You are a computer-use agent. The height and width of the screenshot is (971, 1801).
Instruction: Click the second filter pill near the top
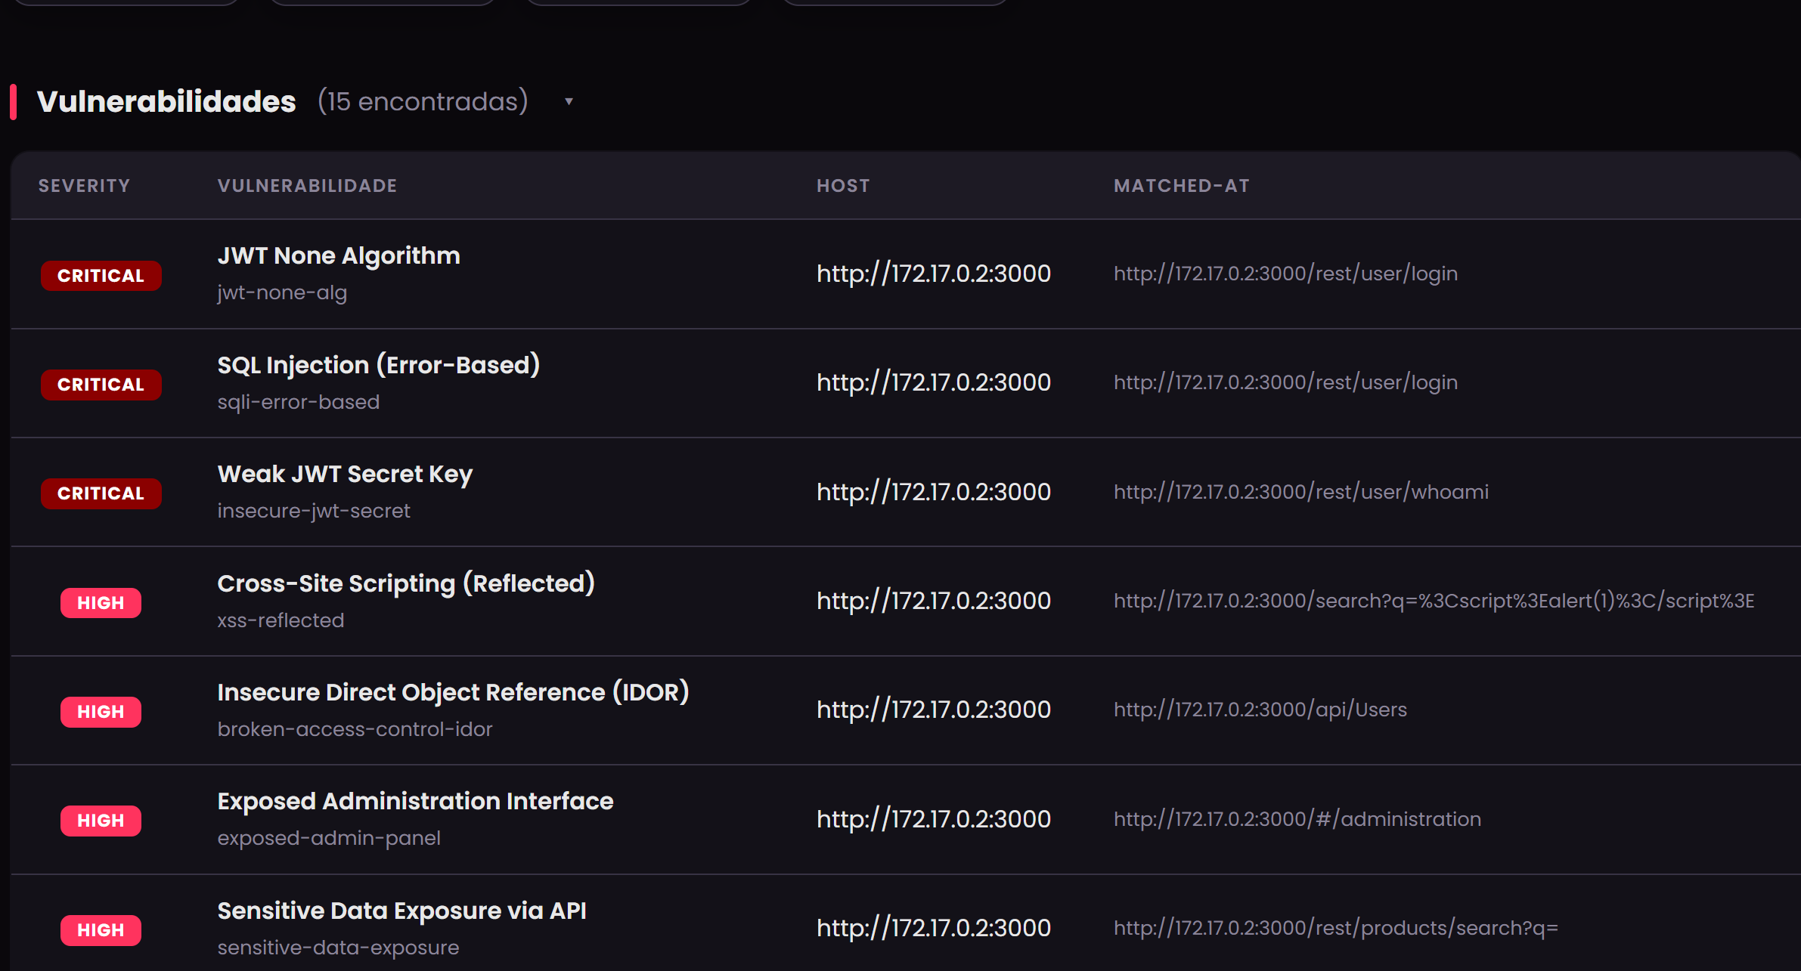pos(383,2)
